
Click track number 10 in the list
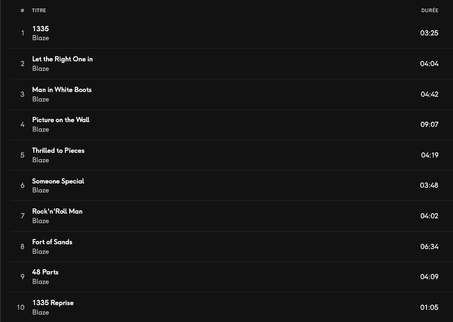[x=21, y=308]
